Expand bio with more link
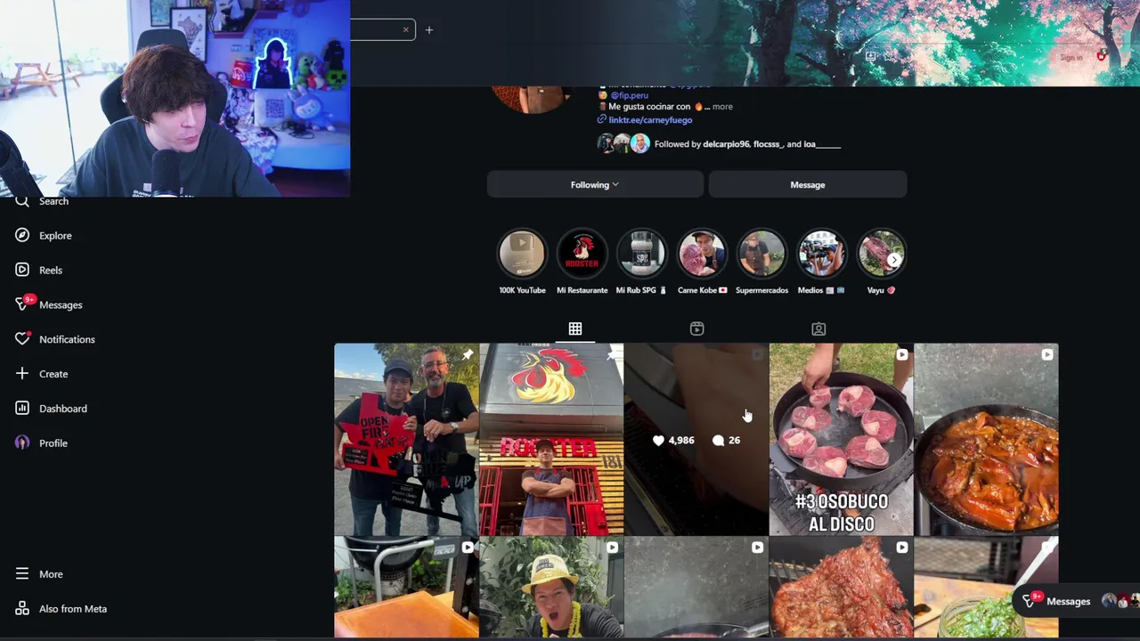Viewport: 1140px width, 641px height. click(x=722, y=107)
